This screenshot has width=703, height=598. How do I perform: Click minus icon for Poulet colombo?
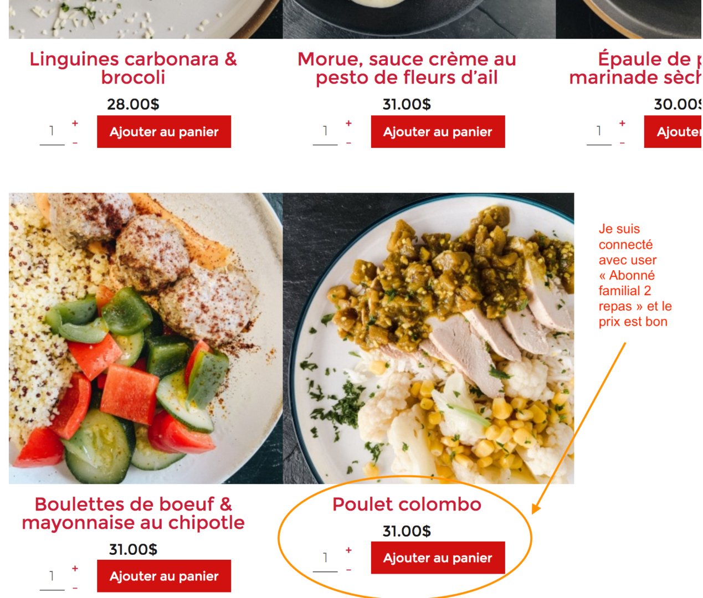[x=348, y=570]
